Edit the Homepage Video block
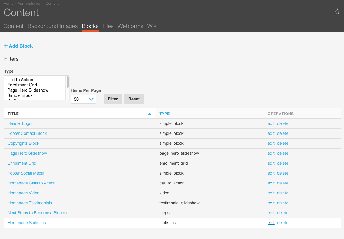This screenshot has width=344, height=239. pyautogui.click(x=271, y=193)
